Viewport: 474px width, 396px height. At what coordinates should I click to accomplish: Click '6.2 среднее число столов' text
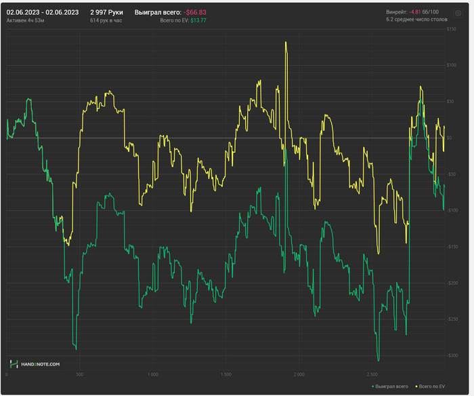(x=416, y=20)
